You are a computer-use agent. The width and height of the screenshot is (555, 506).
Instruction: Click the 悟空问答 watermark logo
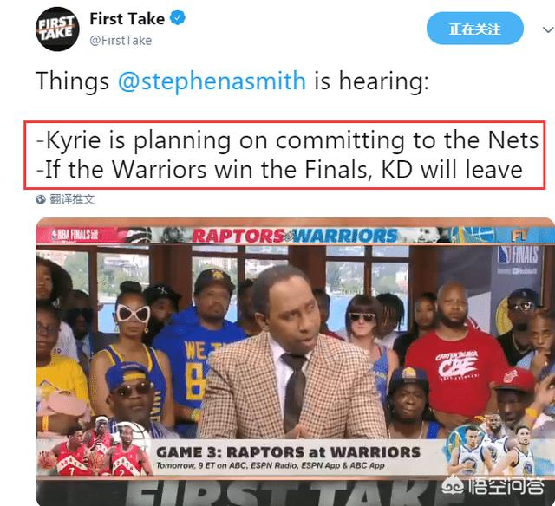[493, 487]
